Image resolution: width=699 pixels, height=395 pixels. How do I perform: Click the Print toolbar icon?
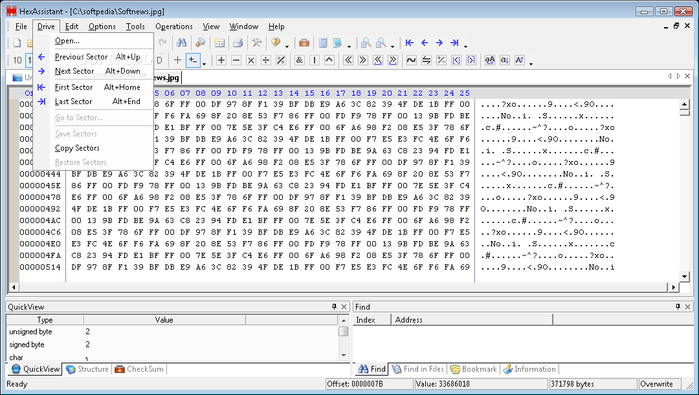coord(238,43)
